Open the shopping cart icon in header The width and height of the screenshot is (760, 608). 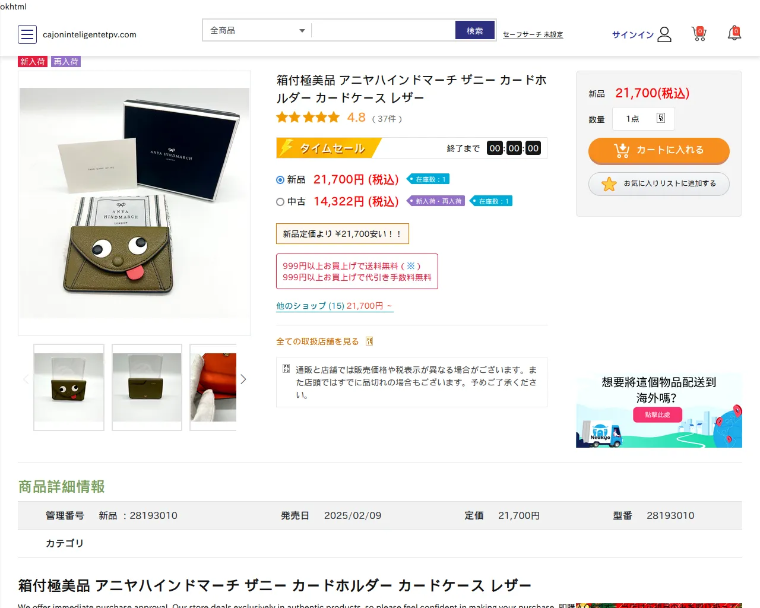(699, 34)
